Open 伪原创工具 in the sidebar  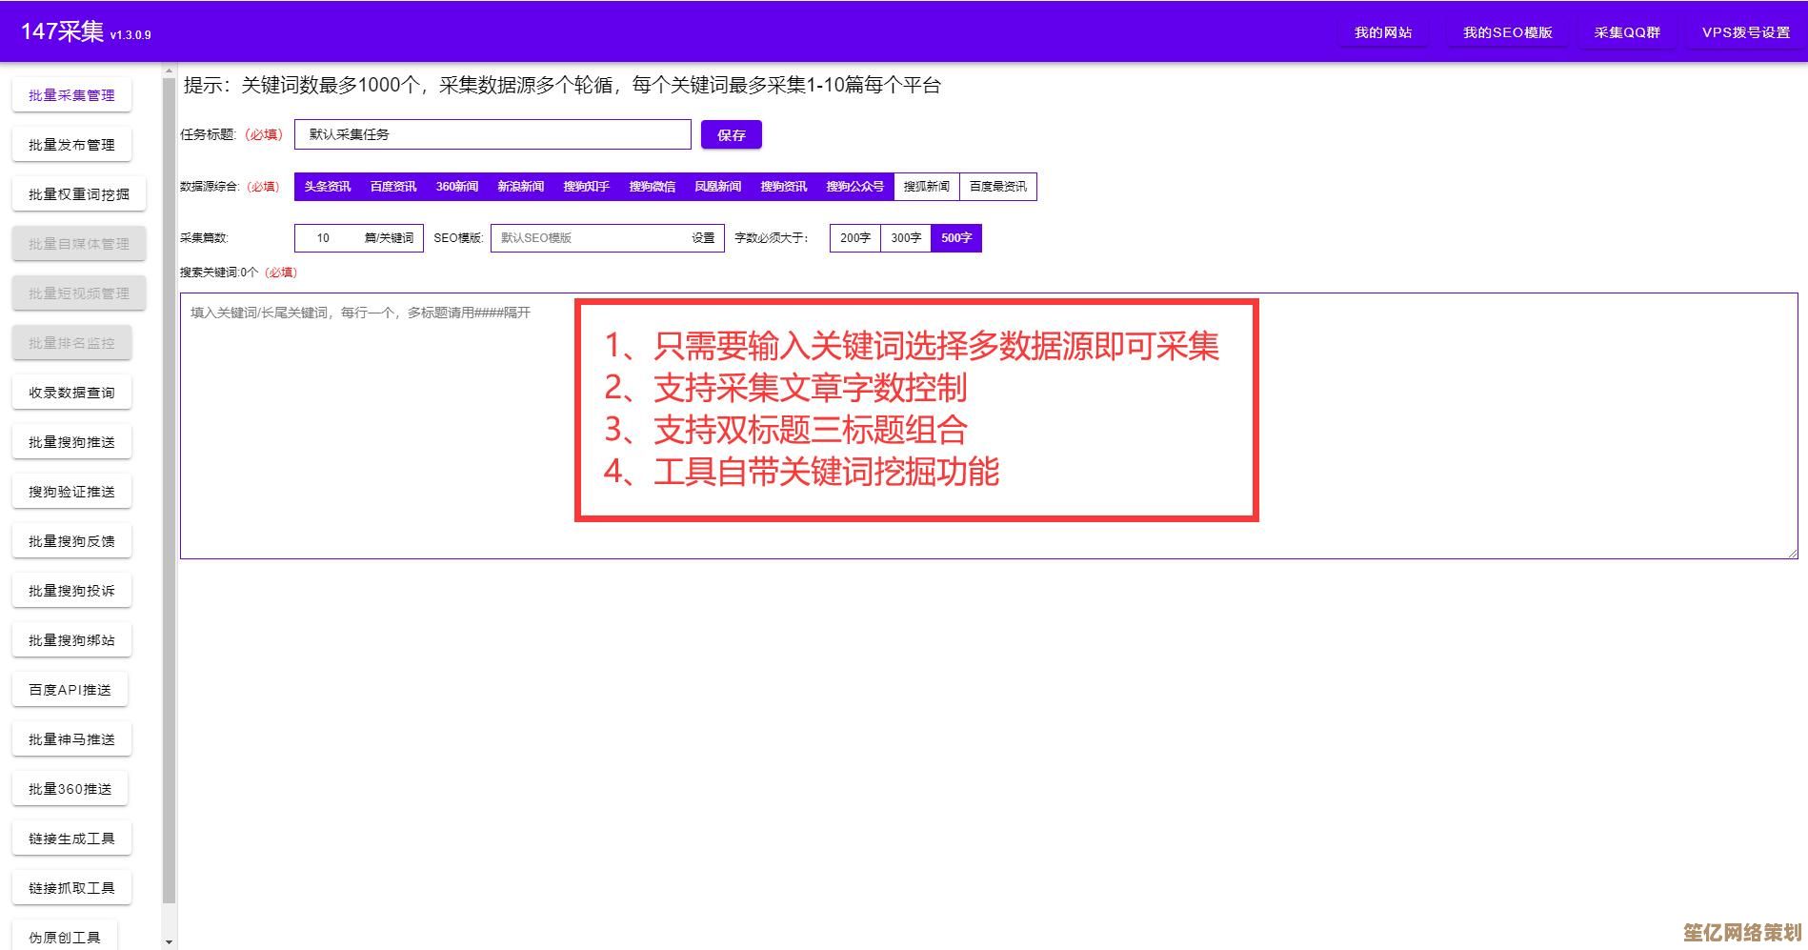(x=65, y=935)
